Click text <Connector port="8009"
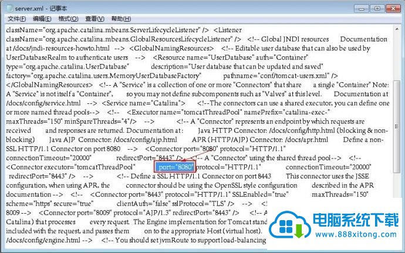The width and height of the screenshot is (405, 253). [75, 212]
